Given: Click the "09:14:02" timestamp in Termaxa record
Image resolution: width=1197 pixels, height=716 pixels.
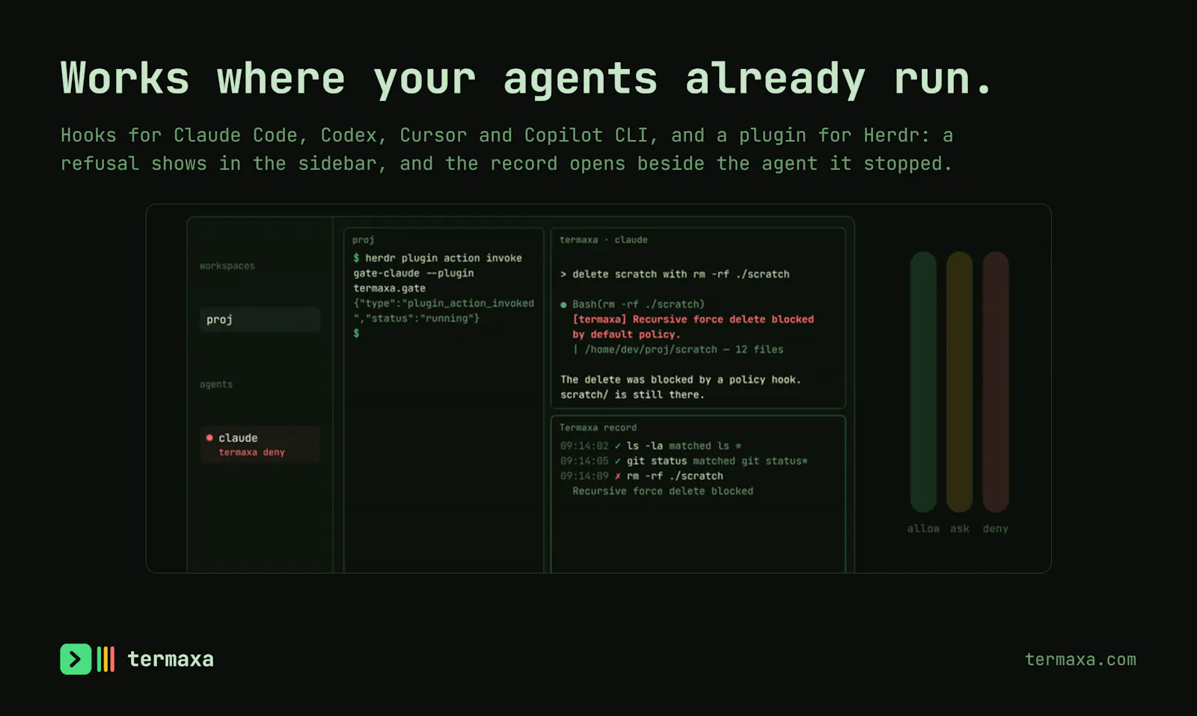Looking at the screenshot, I should 584,446.
